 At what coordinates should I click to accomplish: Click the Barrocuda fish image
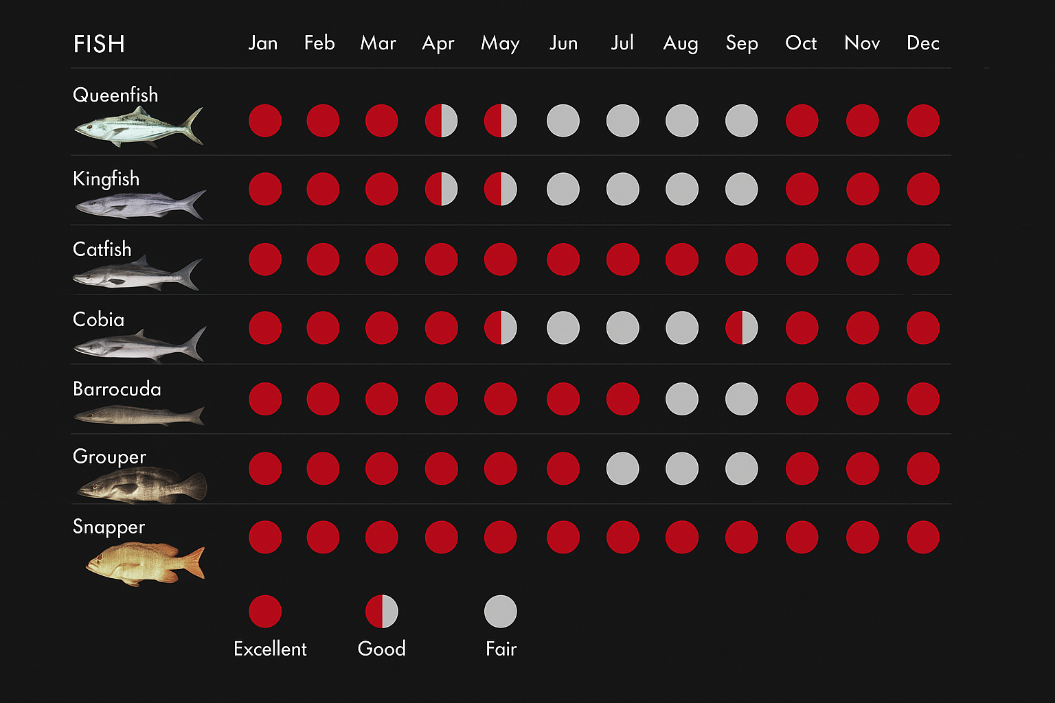139,415
